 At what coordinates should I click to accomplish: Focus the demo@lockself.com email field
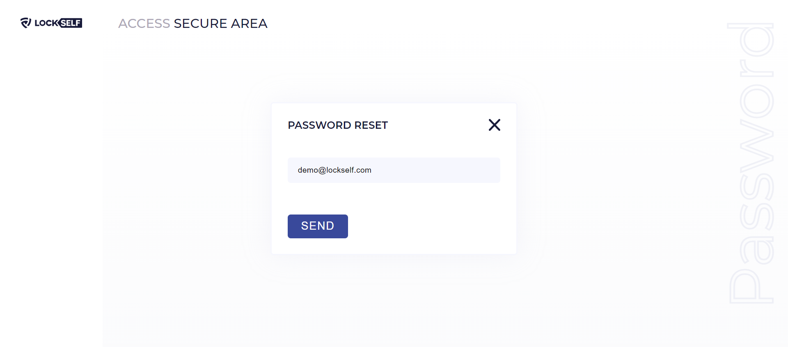[x=394, y=170]
